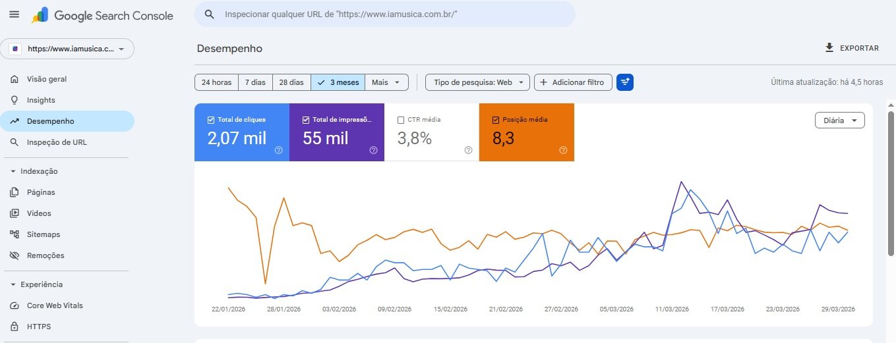The width and height of the screenshot is (896, 343).
Task: Click the Google Search Console logo
Action: 103,15
